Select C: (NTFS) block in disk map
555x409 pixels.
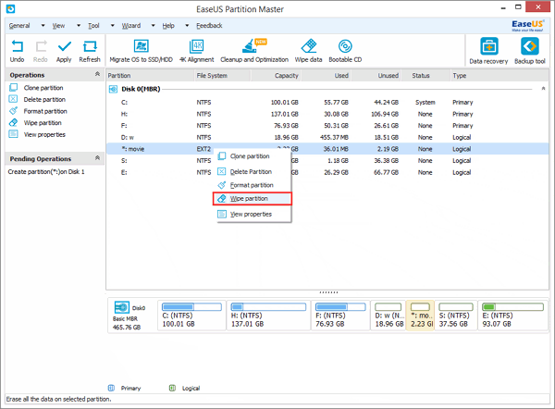[191, 316]
